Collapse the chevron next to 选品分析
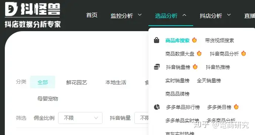 coord(184,15)
